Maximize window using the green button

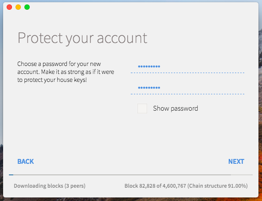pyautogui.click(x=27, y=7)
